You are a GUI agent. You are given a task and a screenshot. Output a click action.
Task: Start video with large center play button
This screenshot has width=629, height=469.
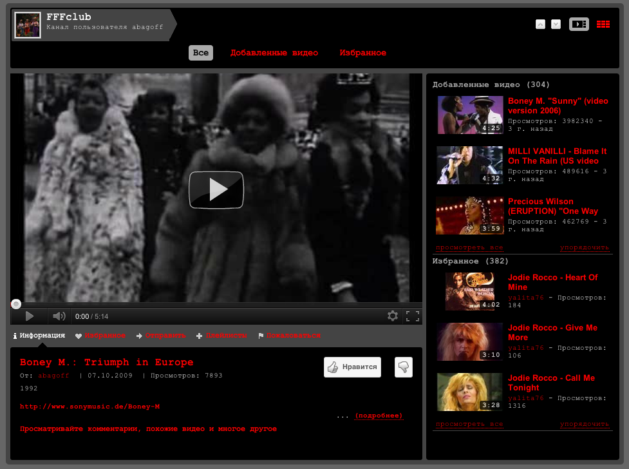216,190
